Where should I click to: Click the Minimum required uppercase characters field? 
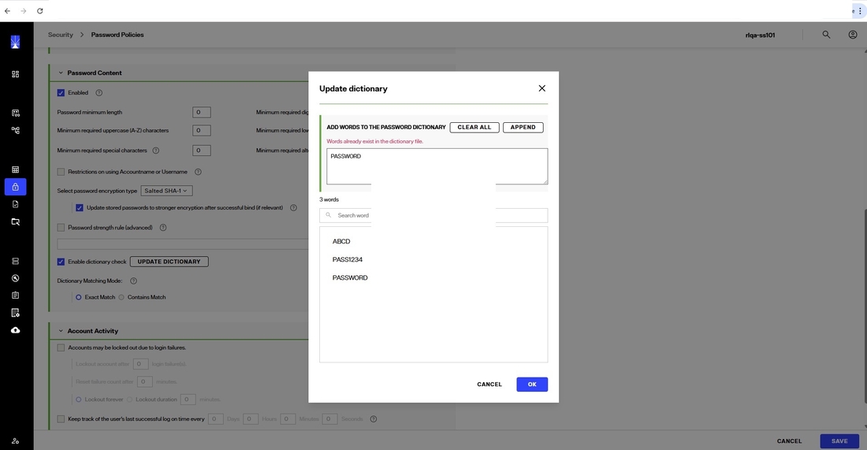[x=201, y=131]
